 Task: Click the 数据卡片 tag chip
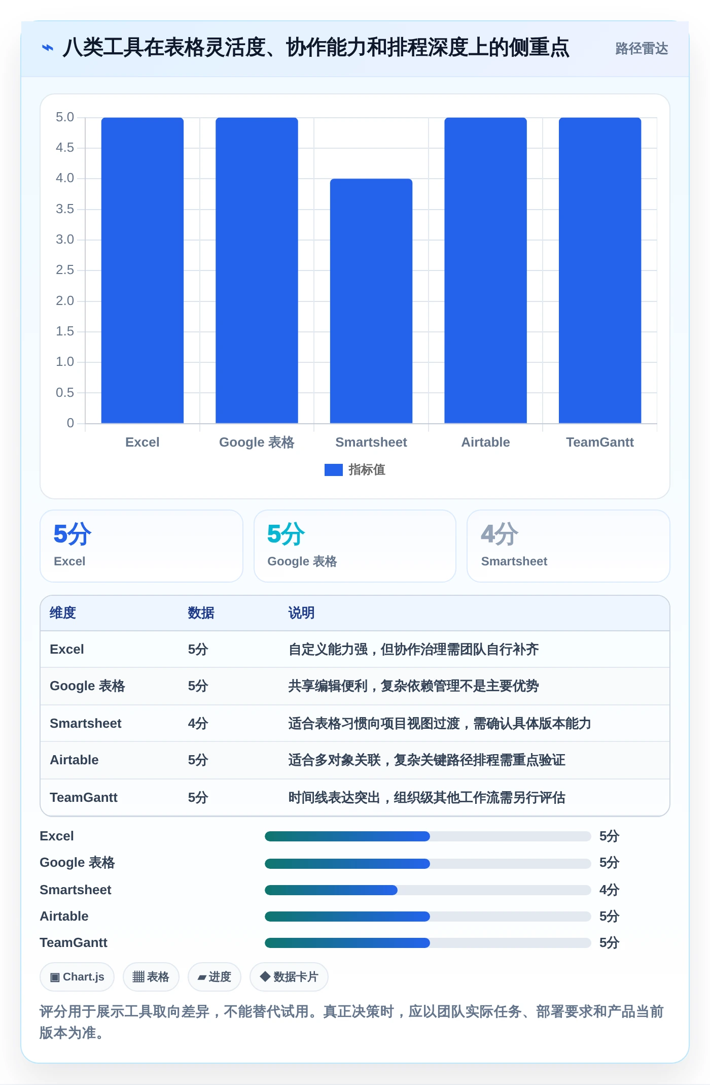pyautogui.click(x=289, y=977)
